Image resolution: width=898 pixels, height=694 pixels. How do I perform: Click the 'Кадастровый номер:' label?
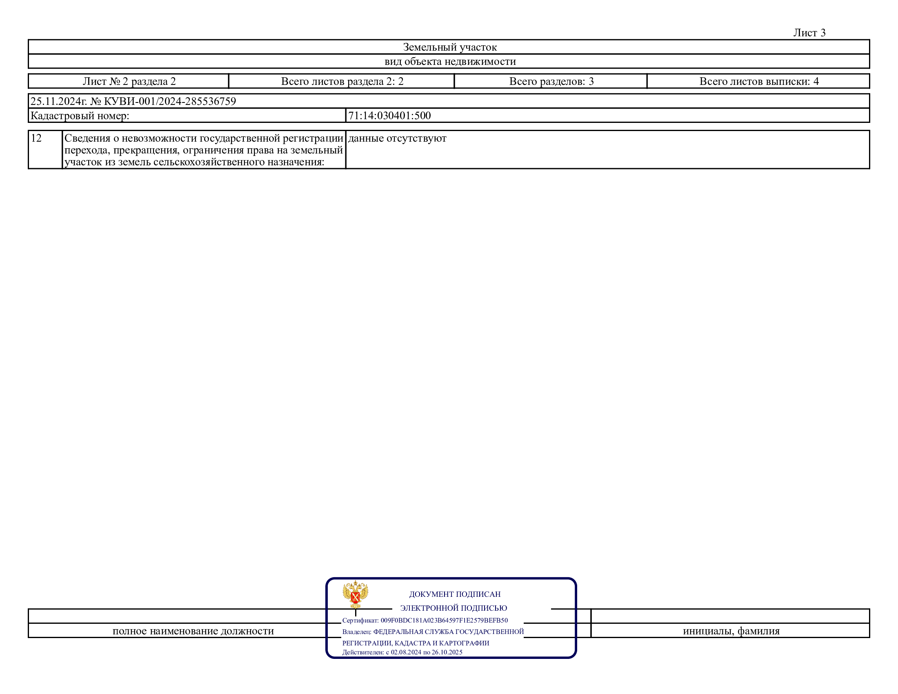tap(80, 116)
